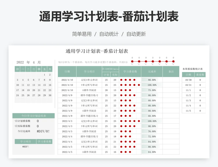Viewport: 218px width, 167px height.
Task: Select A课外书阅读 in the 2022/4/10 row
Action: pyautogui.click(x=89, y=90)
